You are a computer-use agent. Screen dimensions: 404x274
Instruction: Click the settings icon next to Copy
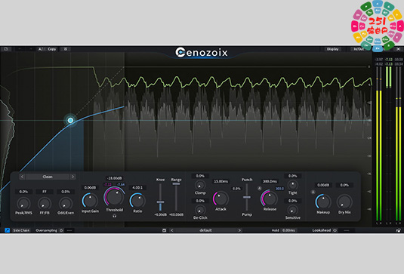[66, 49]
